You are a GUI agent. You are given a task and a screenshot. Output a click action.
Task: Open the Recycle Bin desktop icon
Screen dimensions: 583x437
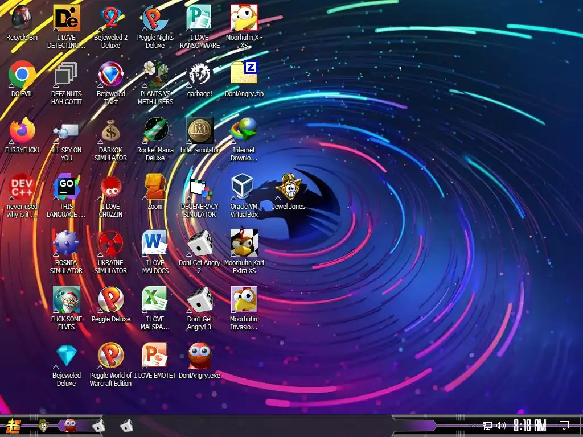(x=22, y=23)
